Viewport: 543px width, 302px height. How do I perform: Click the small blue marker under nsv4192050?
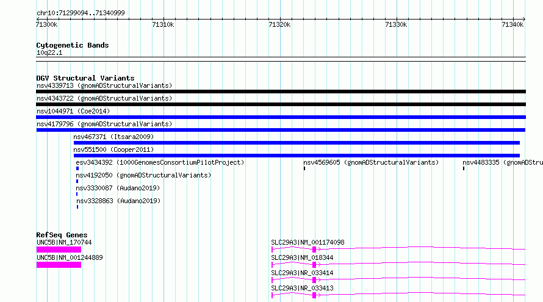pos(77,181)
